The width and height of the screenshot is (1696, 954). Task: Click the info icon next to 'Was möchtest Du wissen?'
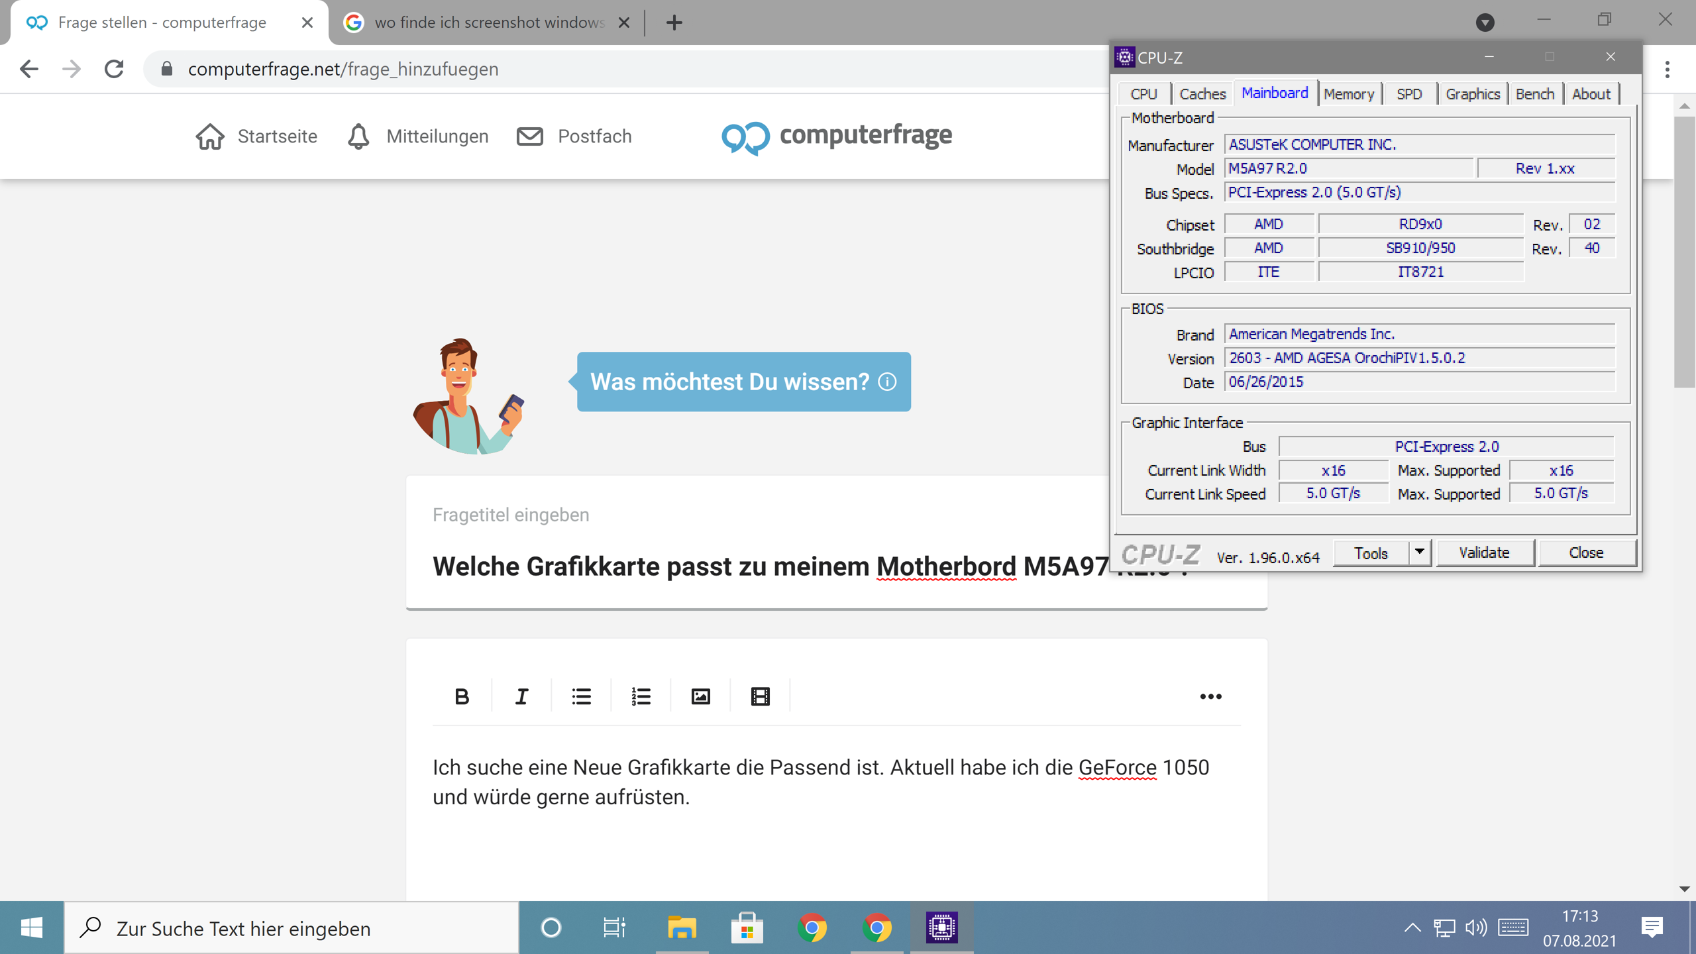coord(887,382)
